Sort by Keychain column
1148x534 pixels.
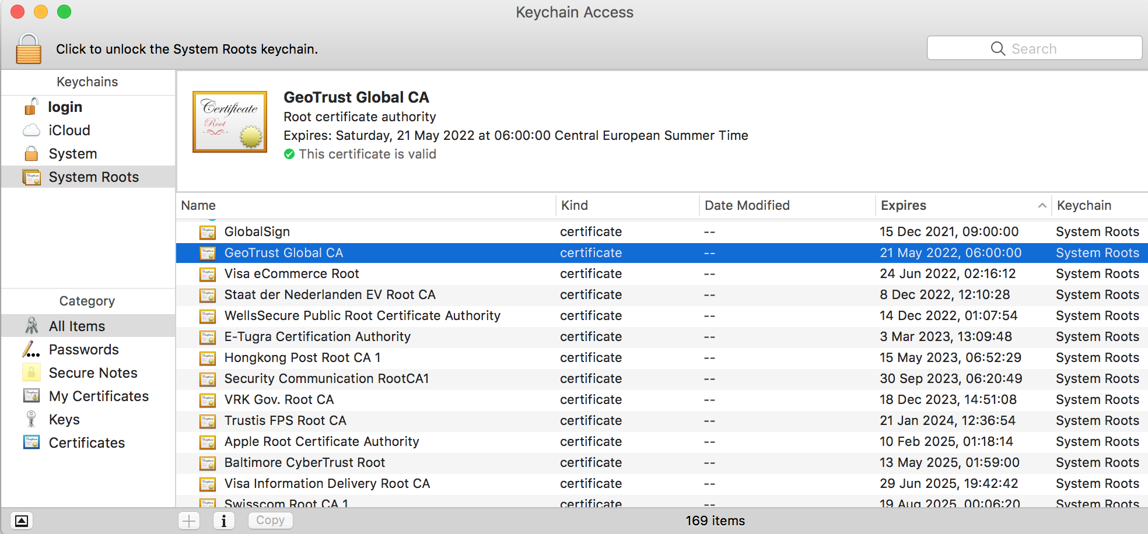coord(1100,205)
